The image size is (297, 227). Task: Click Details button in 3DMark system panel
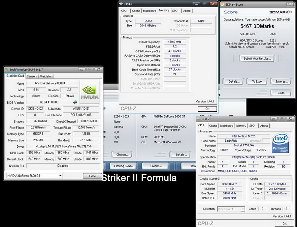pyautogui.click(x=181, y=155)
